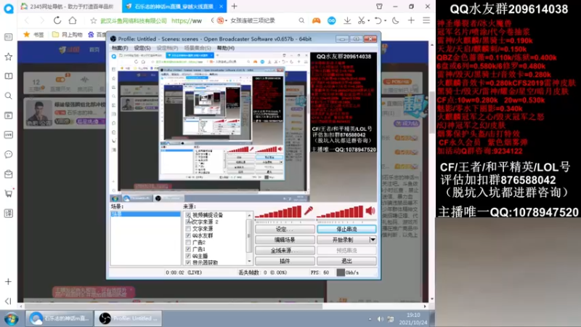Reload the page in the browser toolbar
581x327 pixels.
(57, 20)
